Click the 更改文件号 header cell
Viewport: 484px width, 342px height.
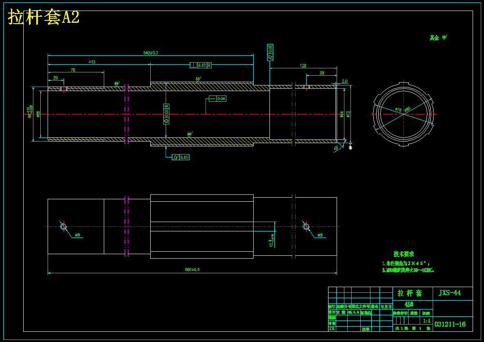pos(361,307)
